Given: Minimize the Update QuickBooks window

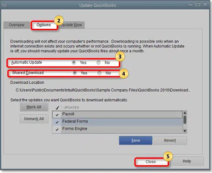Looking at the screenshot, I should click(x=191, y=5).
